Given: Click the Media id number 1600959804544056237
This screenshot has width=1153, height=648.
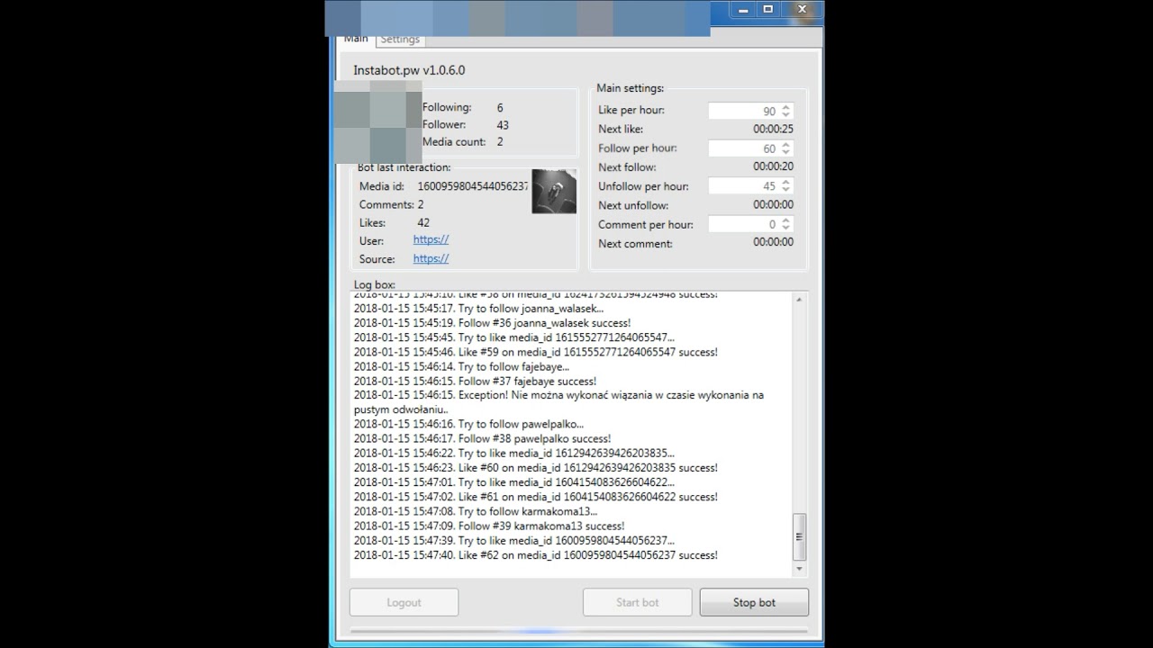Looking at the screenshot, I should tap(473, 186).
